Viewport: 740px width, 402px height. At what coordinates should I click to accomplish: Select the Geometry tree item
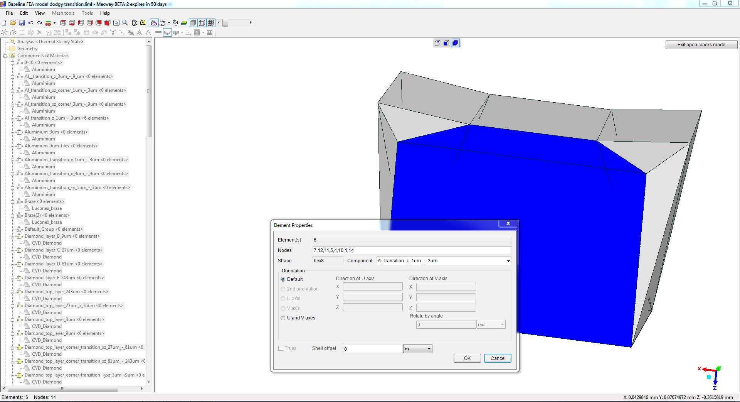pyautogui.click(x=27, y=49)
